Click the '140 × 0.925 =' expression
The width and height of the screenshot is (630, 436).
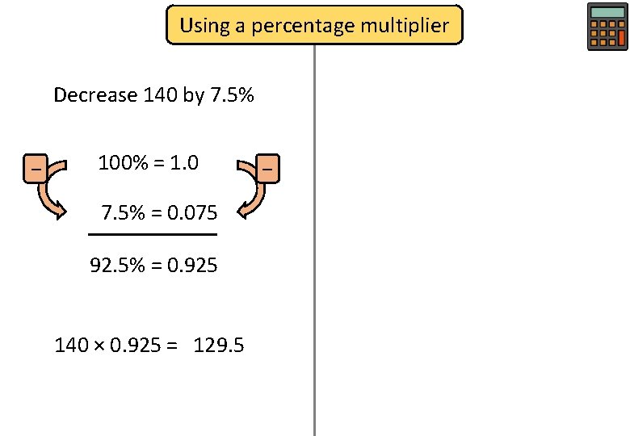click(x=115, y=346)
